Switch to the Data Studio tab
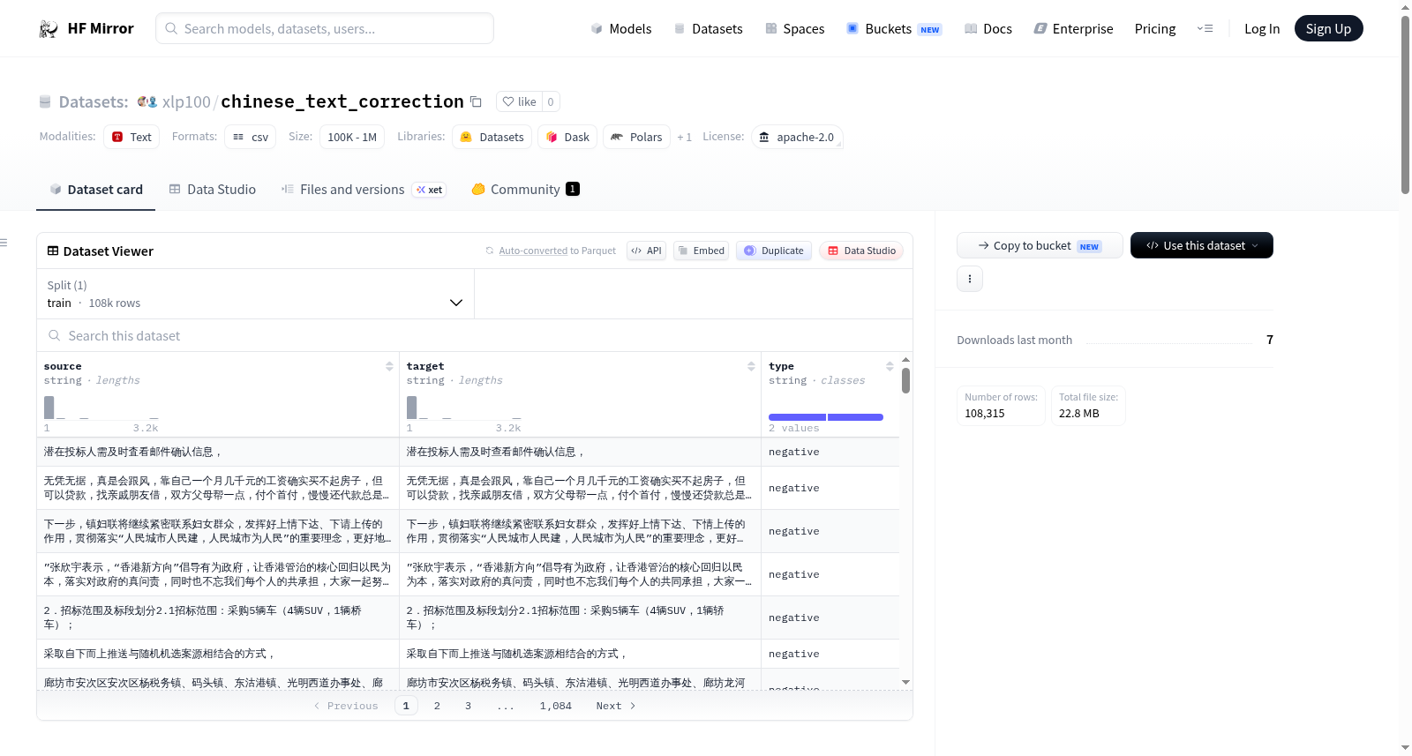The image size is (1412, 756). coord(213,189)
